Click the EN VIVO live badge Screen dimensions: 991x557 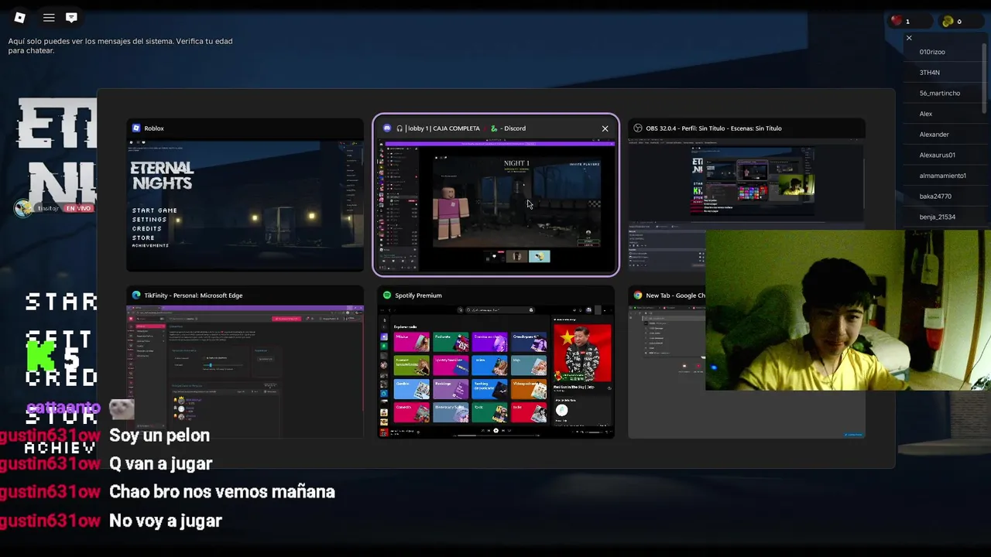point(78,208)
